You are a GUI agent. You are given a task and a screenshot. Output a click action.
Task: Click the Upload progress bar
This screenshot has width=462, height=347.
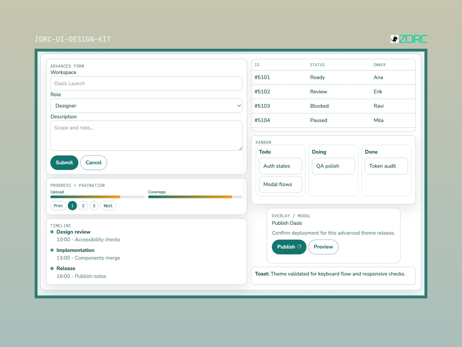(x=98, y=197)
